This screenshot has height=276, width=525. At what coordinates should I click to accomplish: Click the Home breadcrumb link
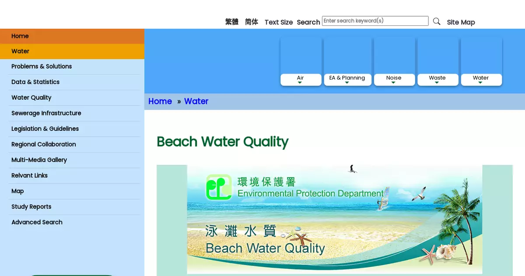point(160,101)
